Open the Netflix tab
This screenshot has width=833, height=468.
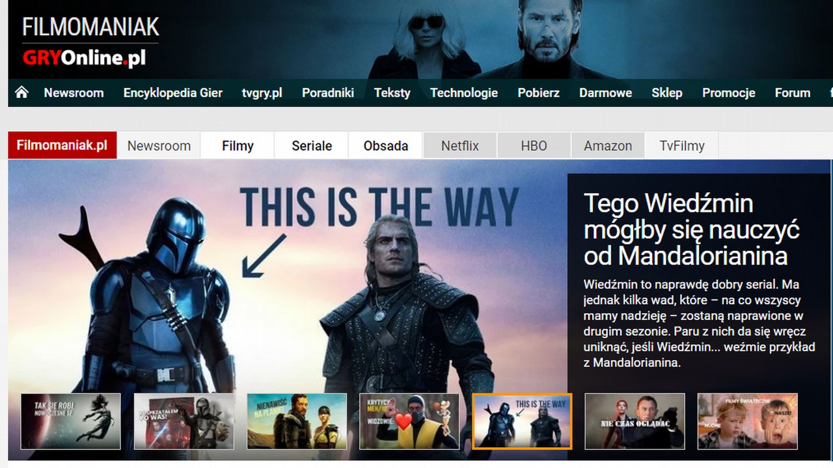459,146
